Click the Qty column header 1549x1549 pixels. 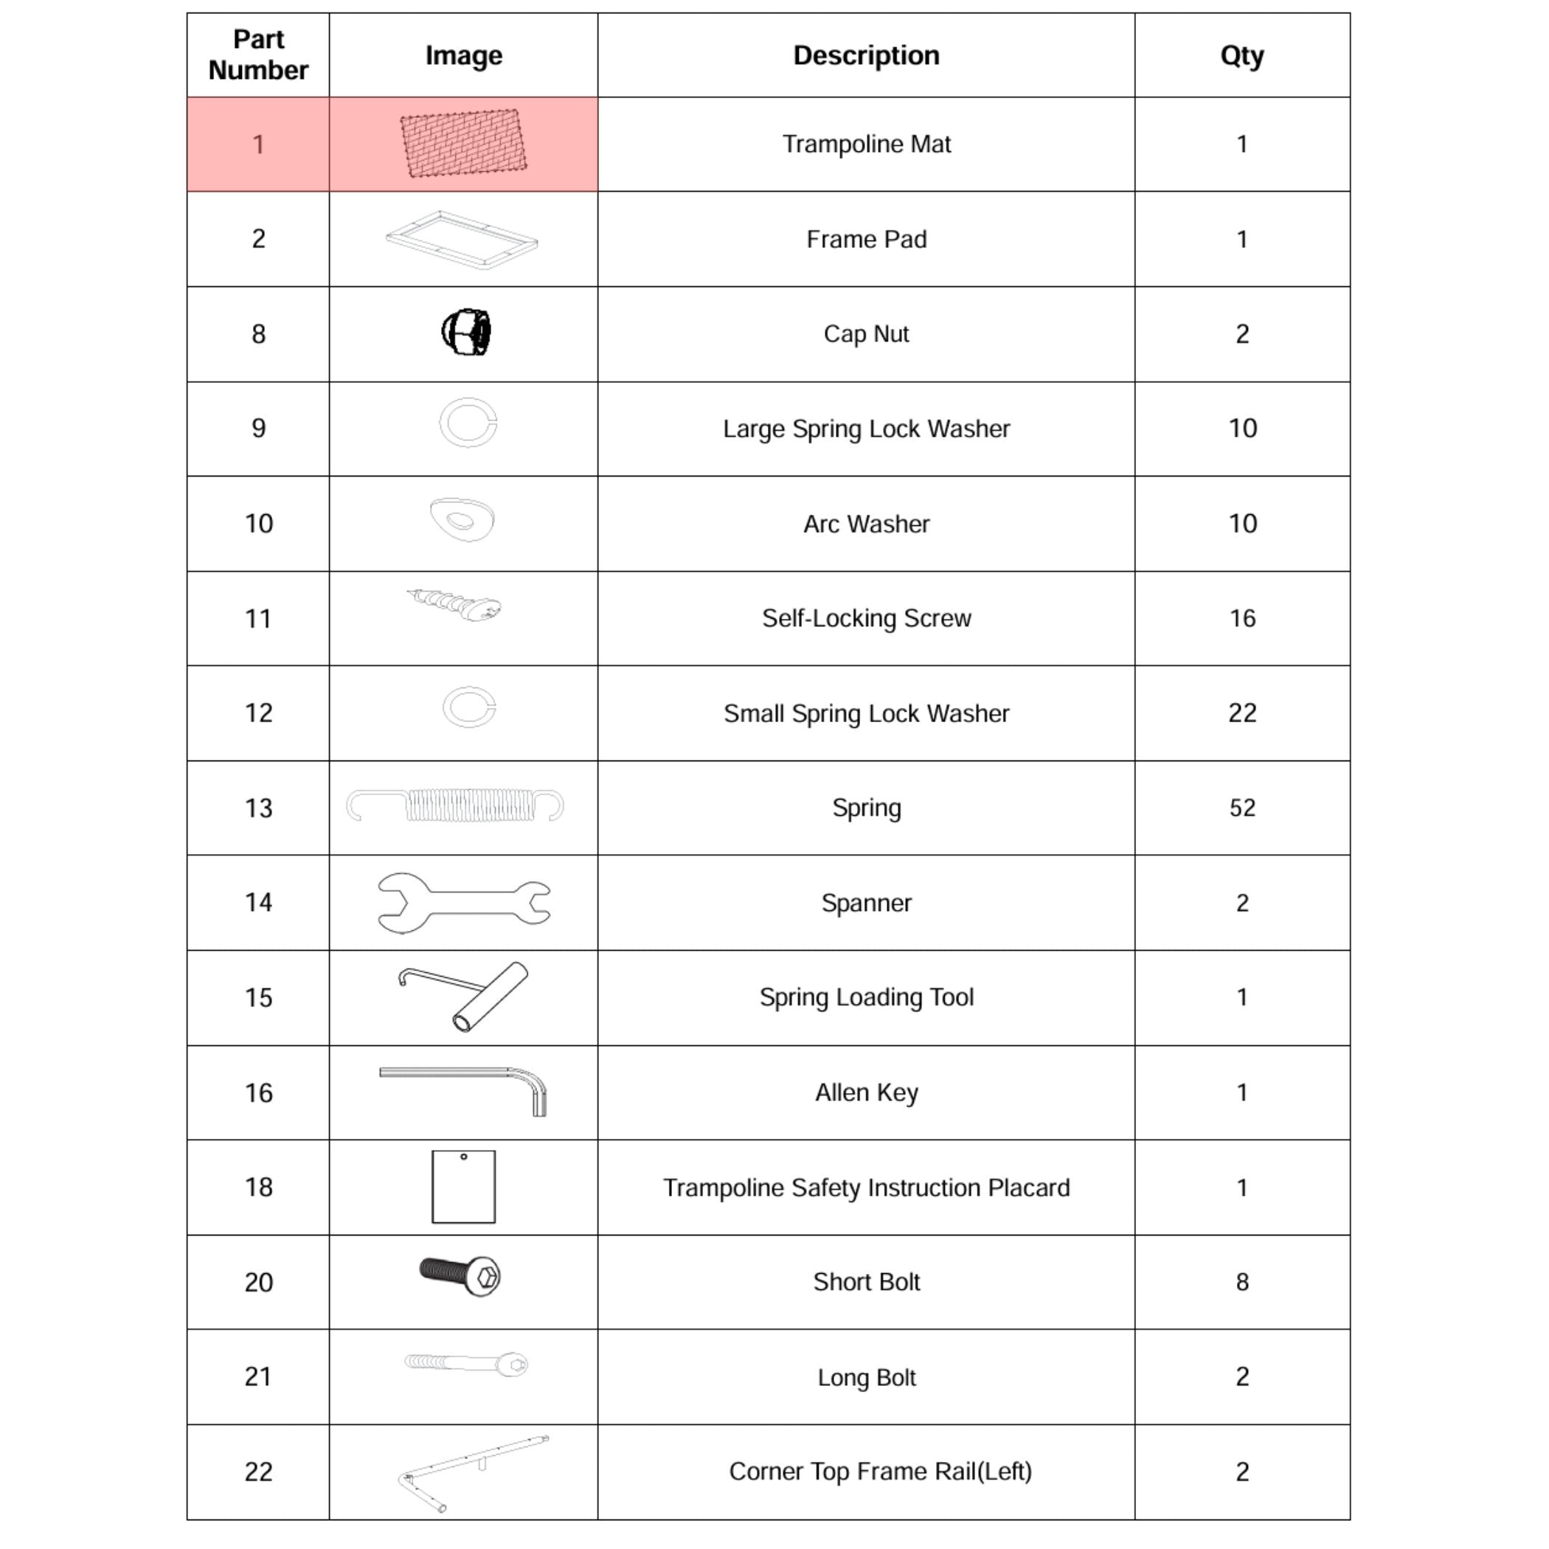pyautogui.click(x=1242, y=55)
